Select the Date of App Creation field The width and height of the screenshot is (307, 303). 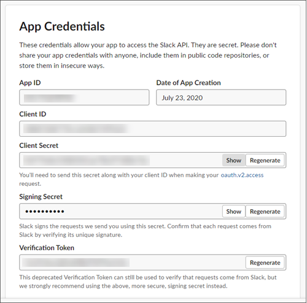221,98
